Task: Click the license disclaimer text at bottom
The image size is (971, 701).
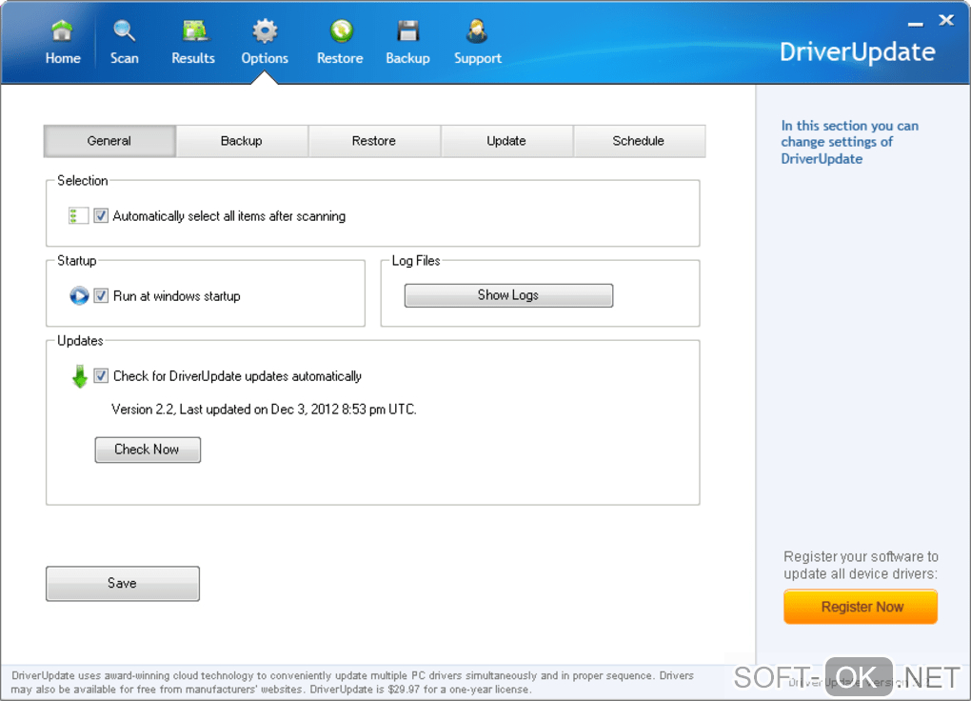Action: pos(352,682)
